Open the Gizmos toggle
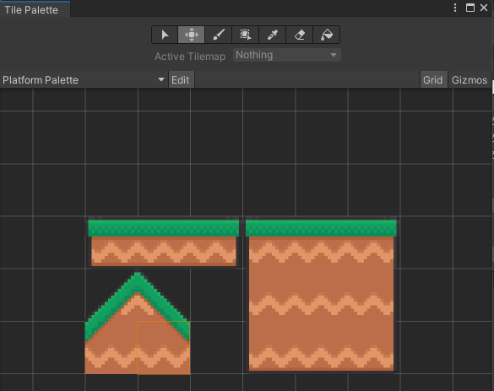 click(470, 80)
